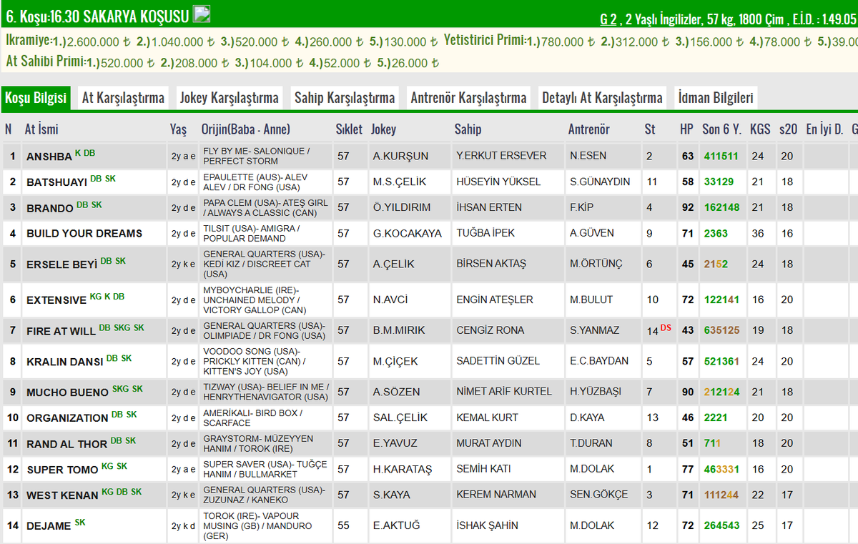Click the image icon beside SAKARYA KOŞUSU title
This screenshot has height=544, width=858.
coord(202,14)
